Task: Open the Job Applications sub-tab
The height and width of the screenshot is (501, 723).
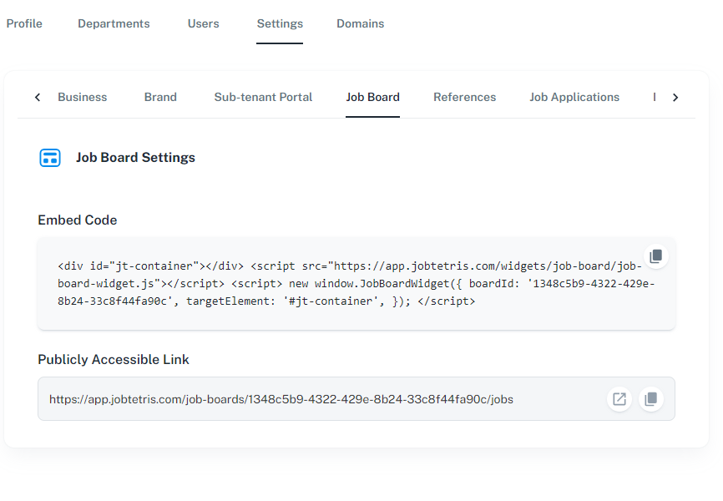Action: [x=574, y=97]
